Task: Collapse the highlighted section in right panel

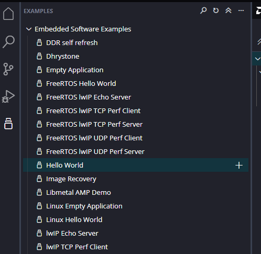Action: click(x=257, y=59)
